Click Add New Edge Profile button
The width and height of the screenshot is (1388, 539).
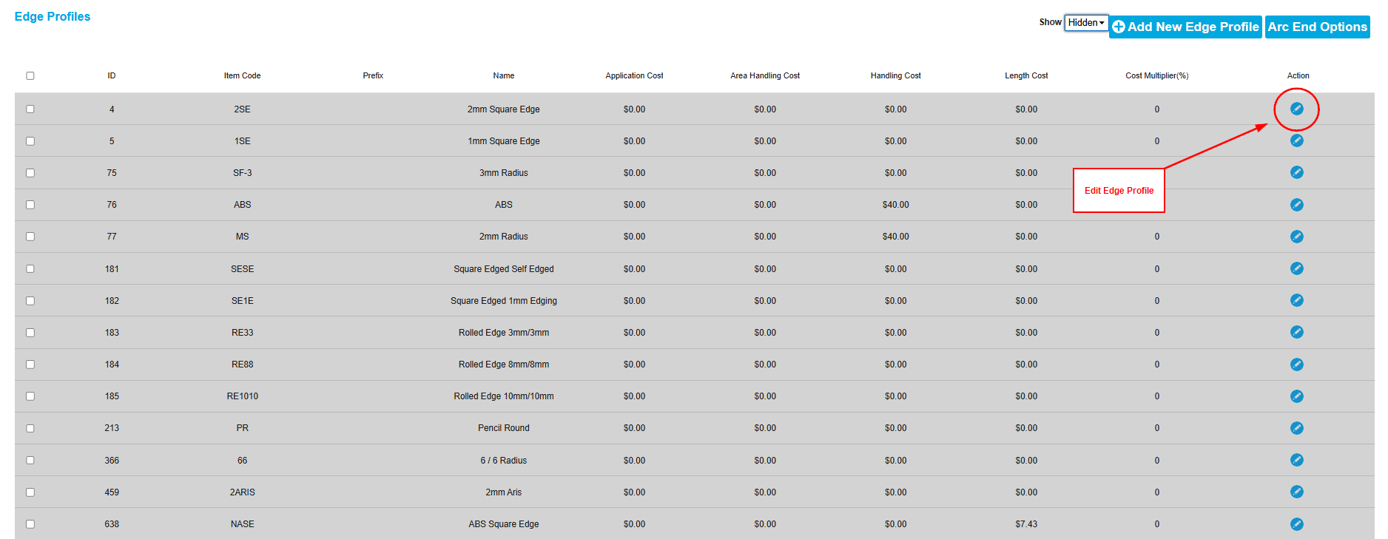click(x=1185, y=27)
